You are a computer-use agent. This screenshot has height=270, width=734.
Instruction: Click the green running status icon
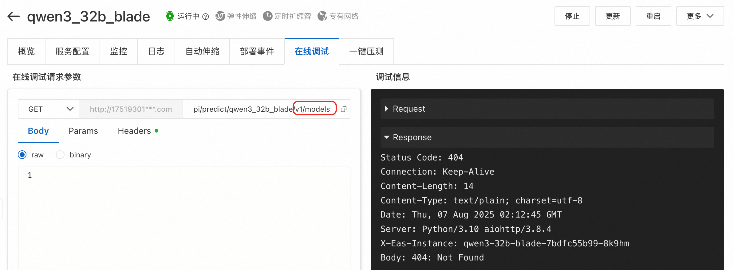[x=170, y=16]
